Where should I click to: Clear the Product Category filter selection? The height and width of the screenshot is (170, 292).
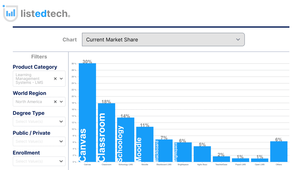click(55, 79)
